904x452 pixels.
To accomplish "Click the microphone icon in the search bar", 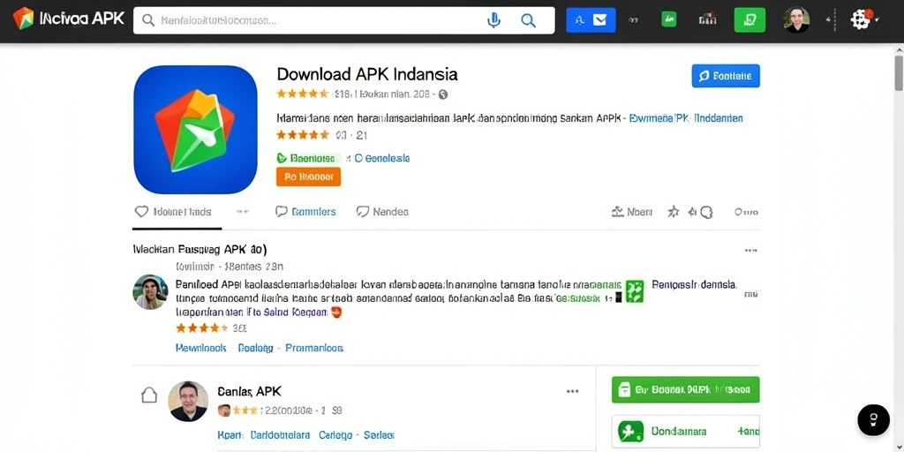I will 493,21.
